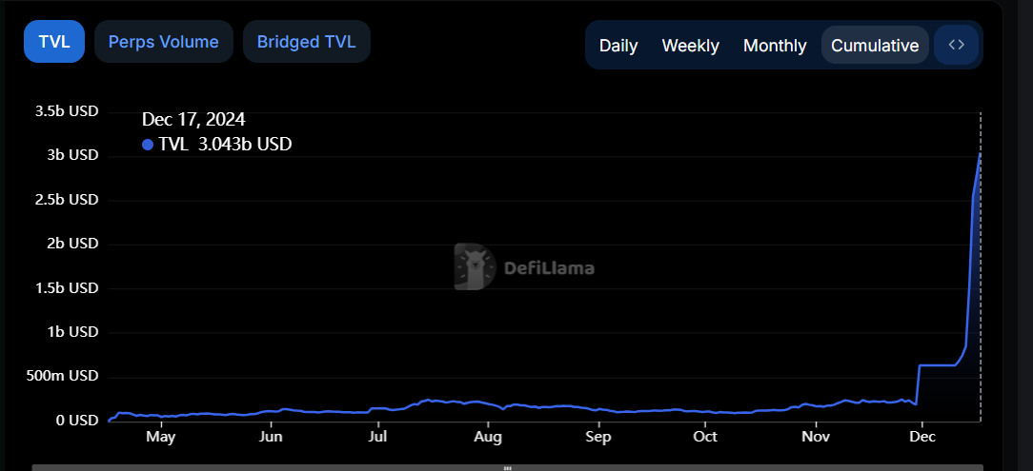Switch chart to Weekly grouping

[690, 46]
